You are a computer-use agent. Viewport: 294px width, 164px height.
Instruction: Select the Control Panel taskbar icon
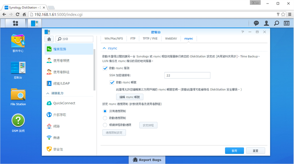coord(34,23)
